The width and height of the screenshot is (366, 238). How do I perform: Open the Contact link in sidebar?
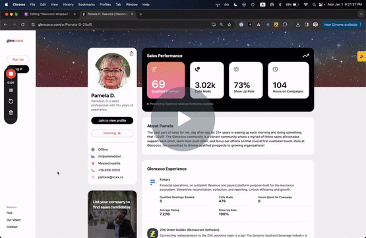point(12,227)
